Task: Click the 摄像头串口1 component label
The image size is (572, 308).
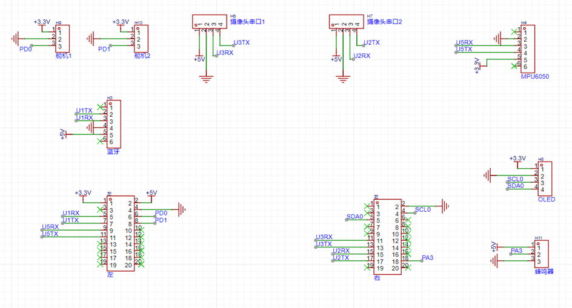Action: tap(247, 22)
